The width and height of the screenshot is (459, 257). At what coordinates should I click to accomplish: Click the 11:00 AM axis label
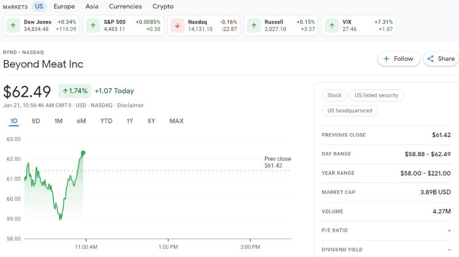pos(85,247)
